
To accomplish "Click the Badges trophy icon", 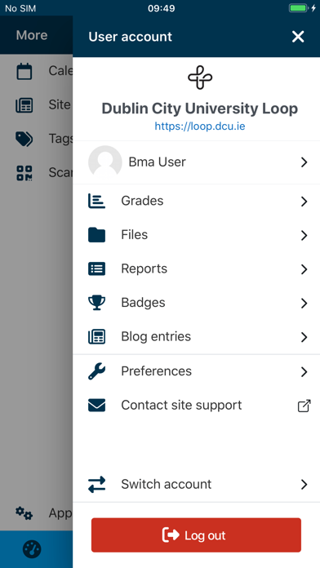I will tap(97, 303).
